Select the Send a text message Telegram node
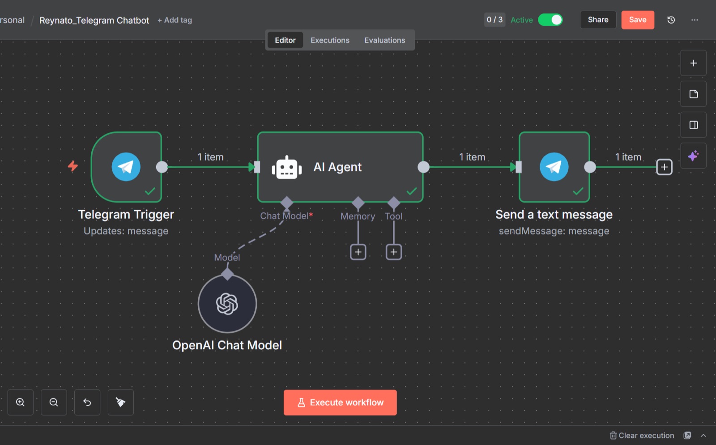Image resolution: width=716 pixels, height=445 pixels. [x=554, y=167]
